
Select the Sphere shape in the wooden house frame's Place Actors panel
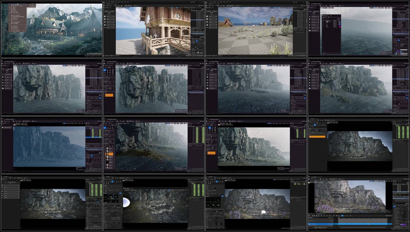coord(105,19)
